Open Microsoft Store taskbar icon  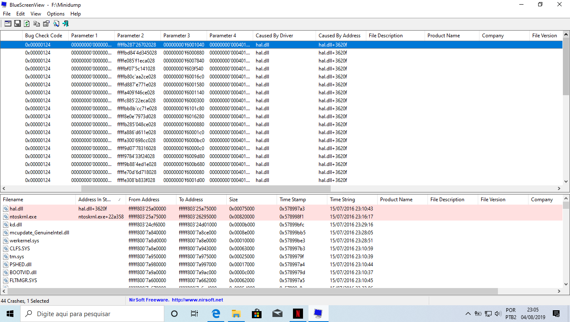coord(256,314)
